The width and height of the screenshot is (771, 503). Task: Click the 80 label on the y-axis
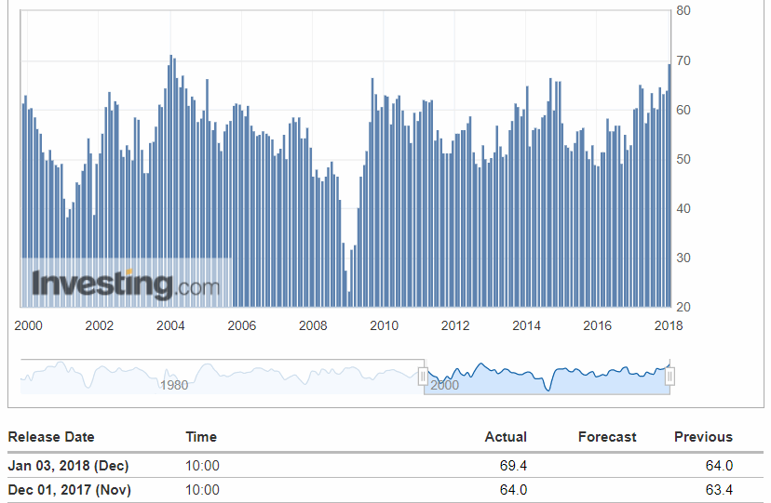pos(683,11)
